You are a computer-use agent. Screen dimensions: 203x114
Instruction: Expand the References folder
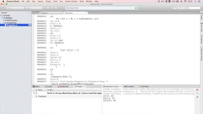coord(3,20)
